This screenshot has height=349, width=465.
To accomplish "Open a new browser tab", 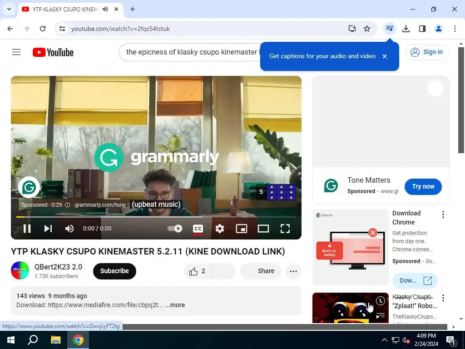I will 133,9.
